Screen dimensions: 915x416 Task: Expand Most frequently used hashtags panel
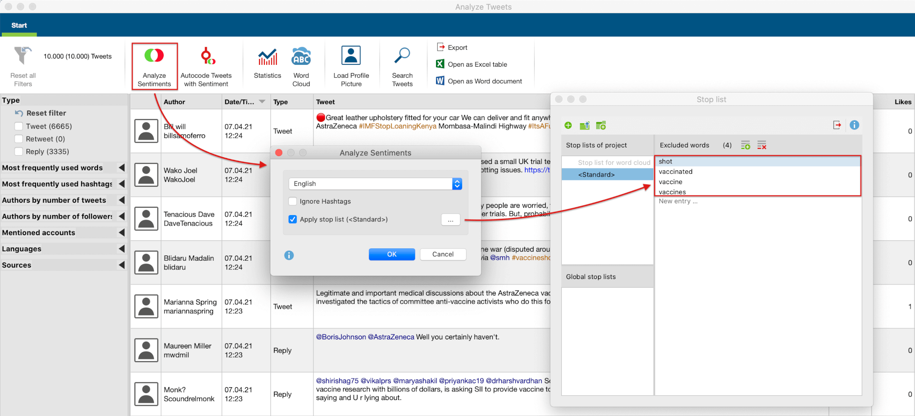(x=122, y=184)
